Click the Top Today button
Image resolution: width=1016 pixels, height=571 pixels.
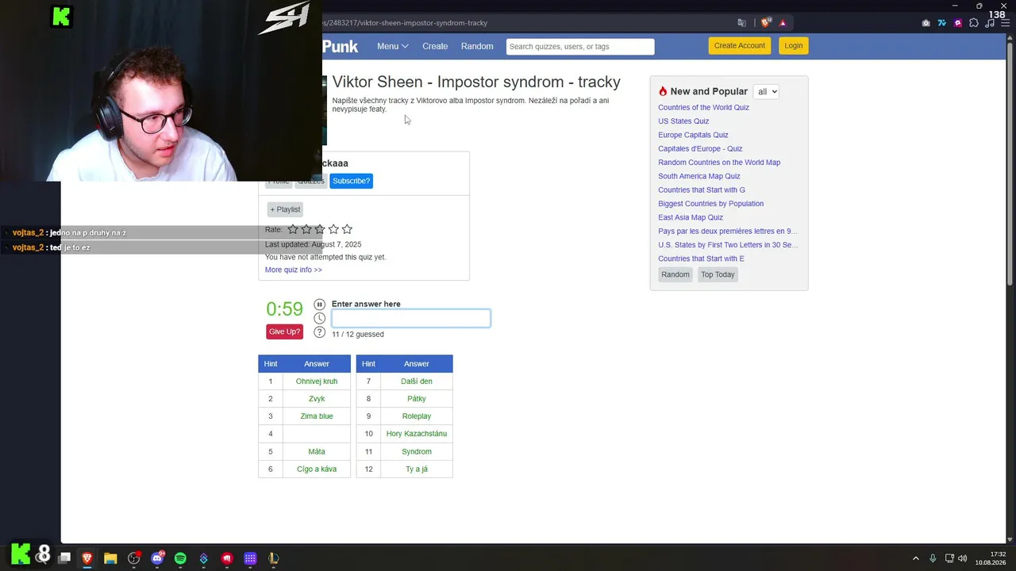(x=718, y=274)
